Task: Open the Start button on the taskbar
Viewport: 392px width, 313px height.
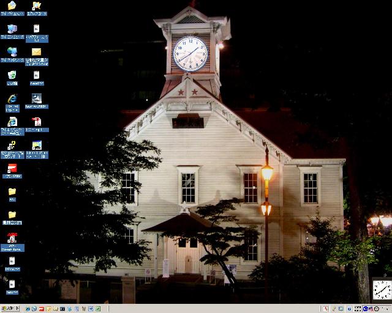Action: (10, 309)
